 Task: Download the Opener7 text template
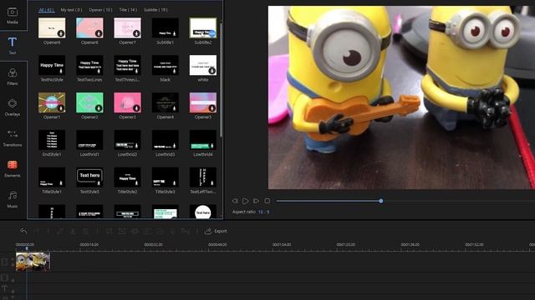tap(136, 33)
